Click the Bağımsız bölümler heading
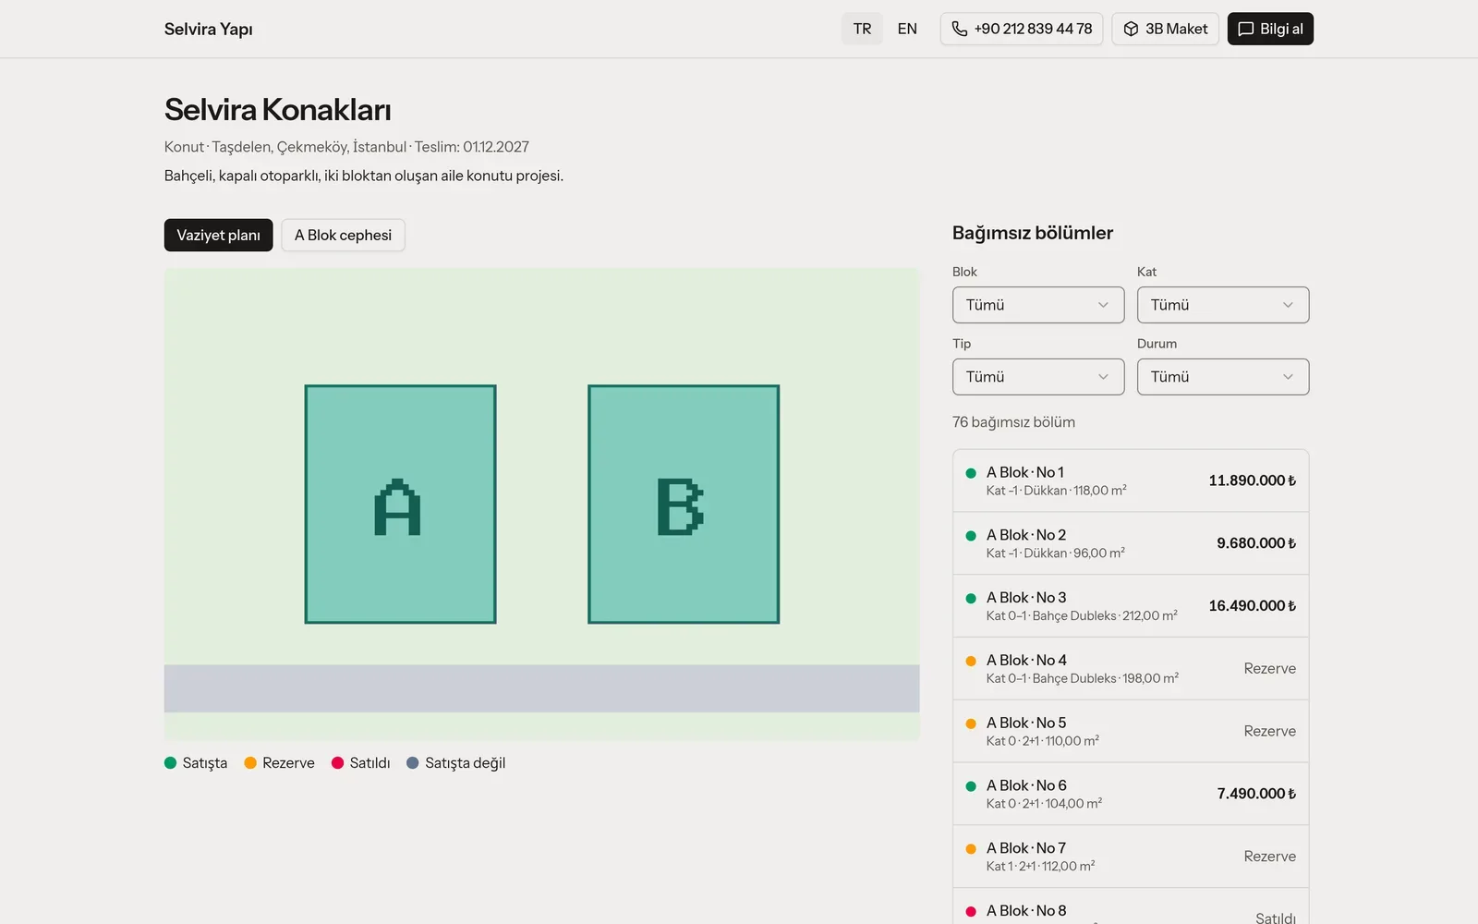The height and width of the screenshot is (924, 1478). [1033, 233]
